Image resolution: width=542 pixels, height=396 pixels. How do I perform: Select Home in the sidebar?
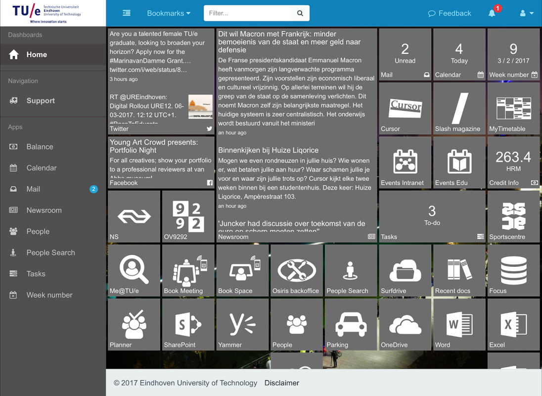coord(53,54)
